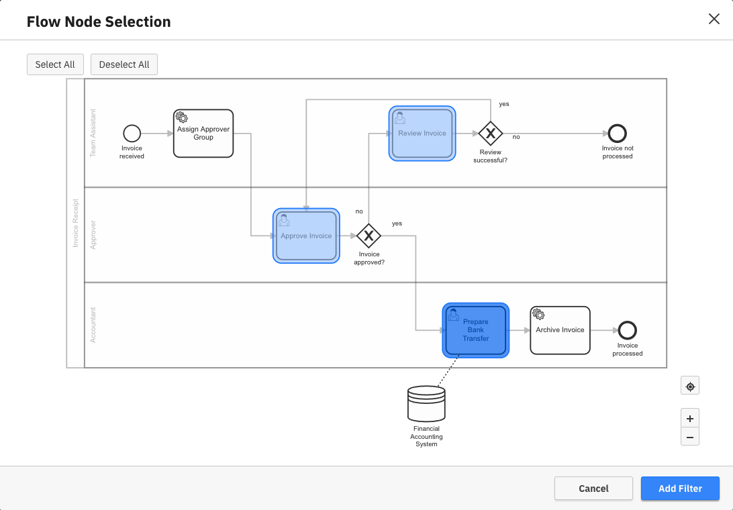Click the Invoice approved gateway diamond
733x510 pixels.
[x=369, y=236]
